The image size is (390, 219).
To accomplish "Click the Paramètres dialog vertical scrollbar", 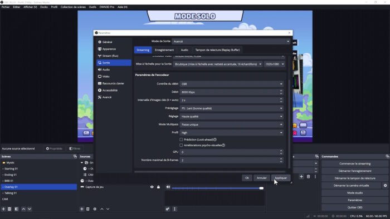I will point(289,124).
